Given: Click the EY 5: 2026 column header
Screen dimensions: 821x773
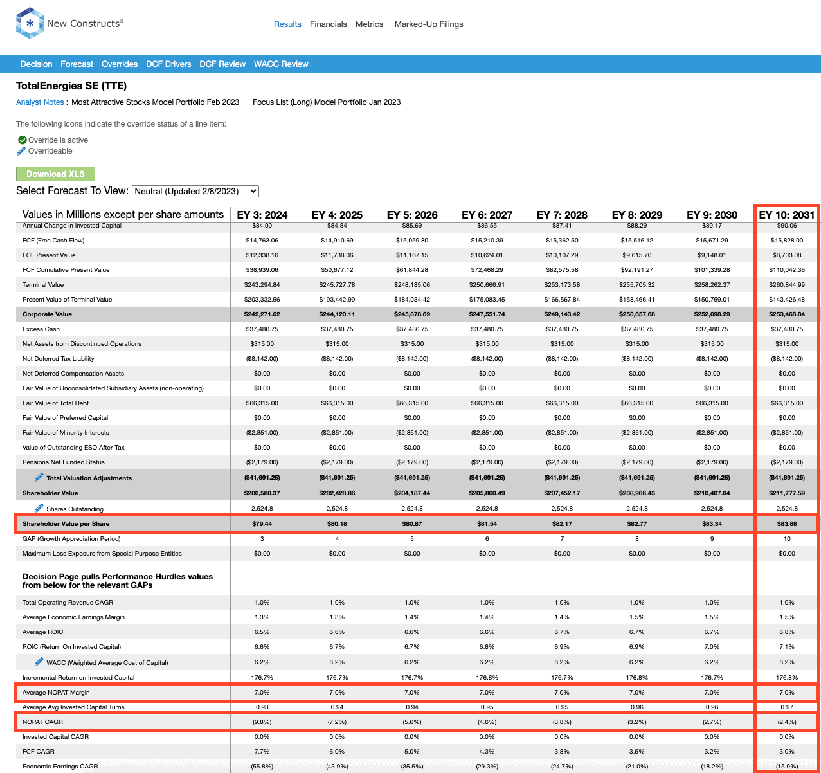Looking at the screenshot, I should (412, 215).
